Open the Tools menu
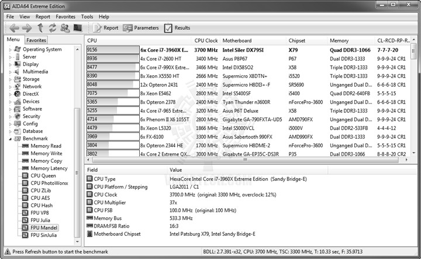The image size is (421, 259). [87, 16]
